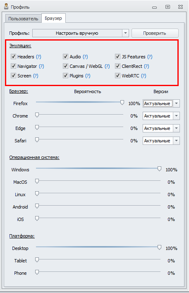Viewport: 189px width, 293px height.
Task: Uncheck the Headers emulation checkbox
Action: 13,56
